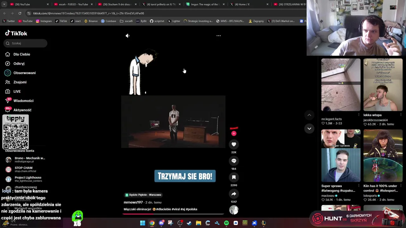Open Windows Start menu
The image size is (406, 228).
[x=143, y=223]
